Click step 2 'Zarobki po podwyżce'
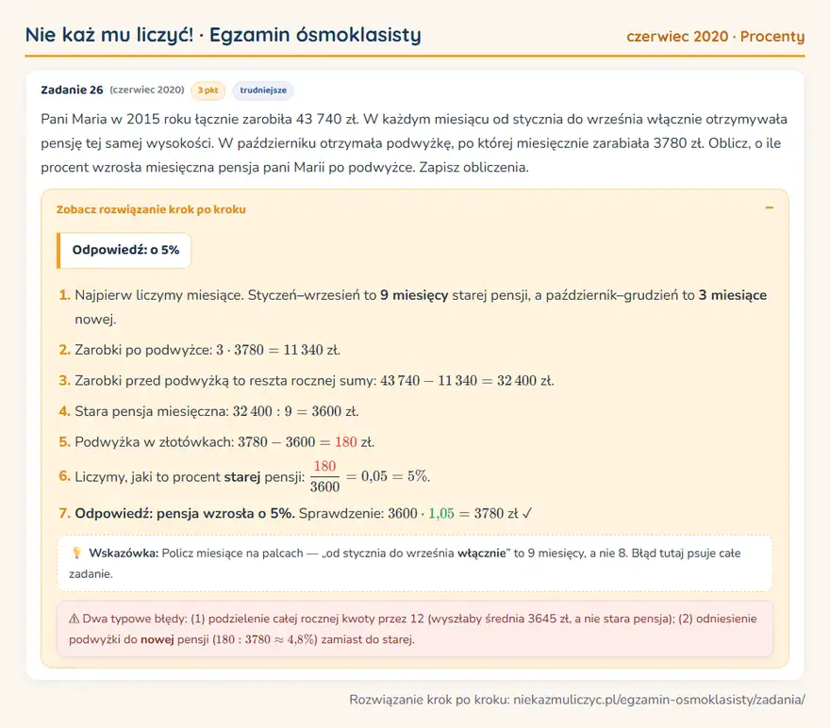The width and height of the screenshot is (830, 728). pyautogui.click(x=207, y=350)
